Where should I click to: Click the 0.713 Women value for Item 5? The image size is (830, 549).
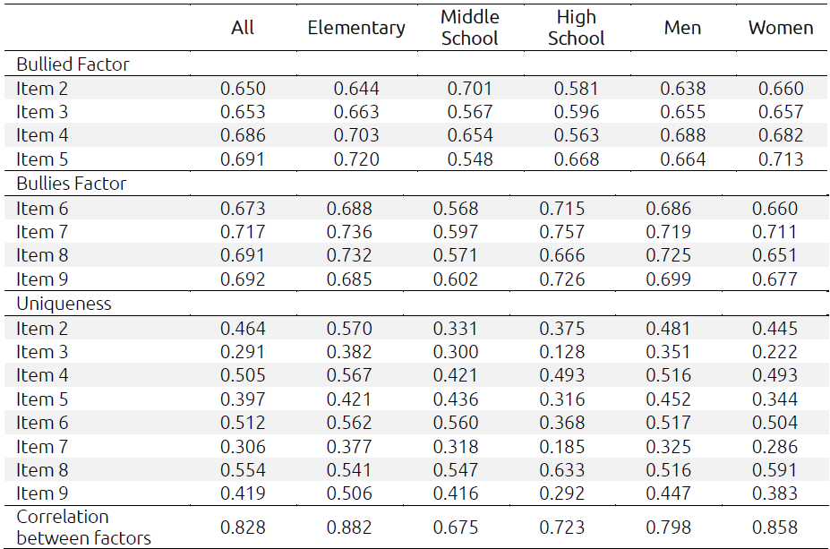[781, 160]
